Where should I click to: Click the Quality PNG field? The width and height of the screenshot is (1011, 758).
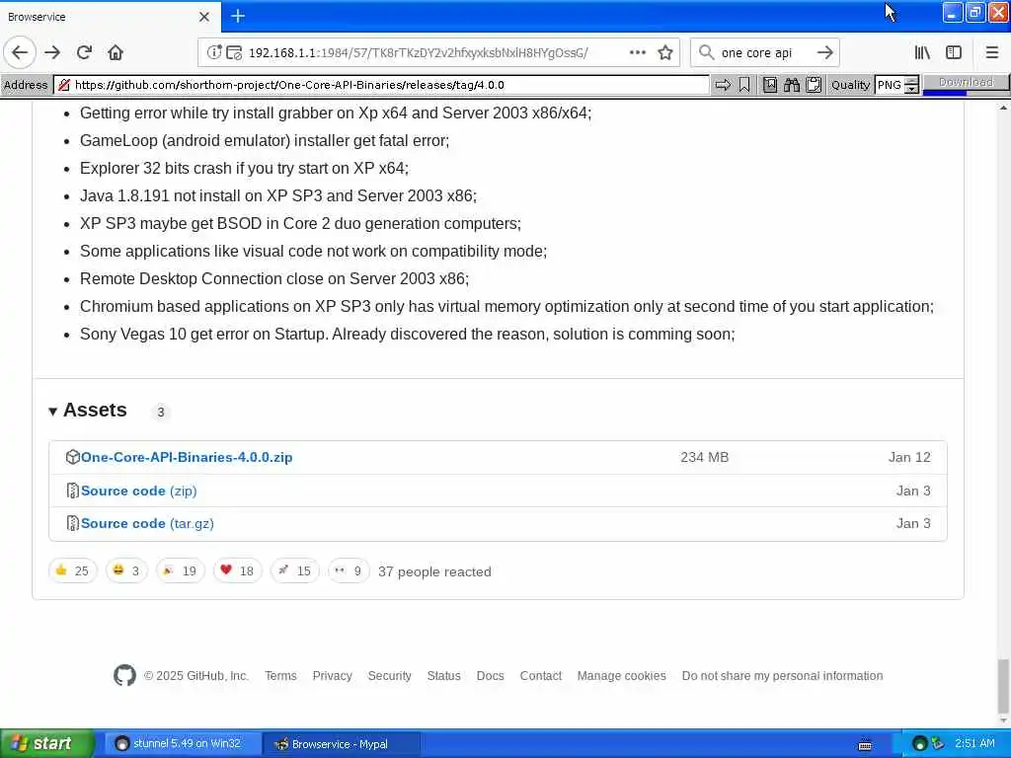(890, 85)
